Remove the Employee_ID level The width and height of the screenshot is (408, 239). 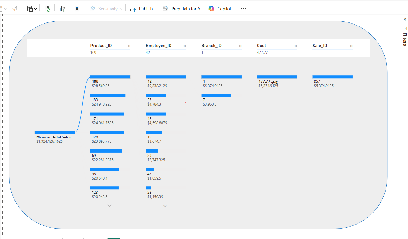(185, 46)
